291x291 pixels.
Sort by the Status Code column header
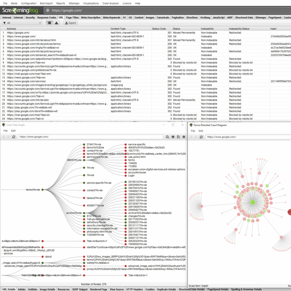point(162,29)
